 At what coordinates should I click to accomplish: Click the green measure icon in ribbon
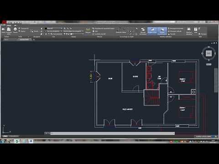click(x=88, y=30)
